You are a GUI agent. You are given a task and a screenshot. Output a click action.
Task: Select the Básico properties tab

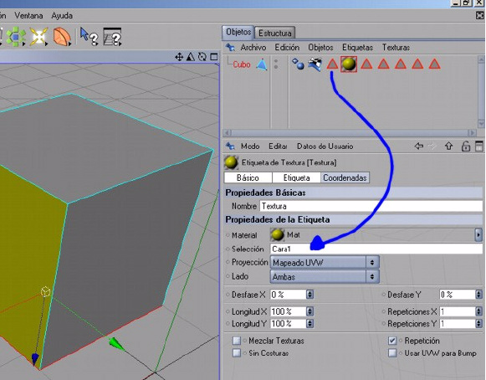pos(248,177)
